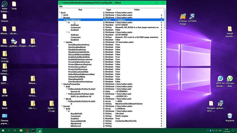This screenshot has width=237, height=133.
Task: Launch LLFTOOL from desktop
Action: [x=192, y=18]
